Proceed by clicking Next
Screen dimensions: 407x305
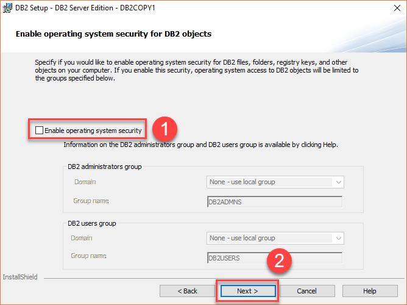[x=247, y=291]
